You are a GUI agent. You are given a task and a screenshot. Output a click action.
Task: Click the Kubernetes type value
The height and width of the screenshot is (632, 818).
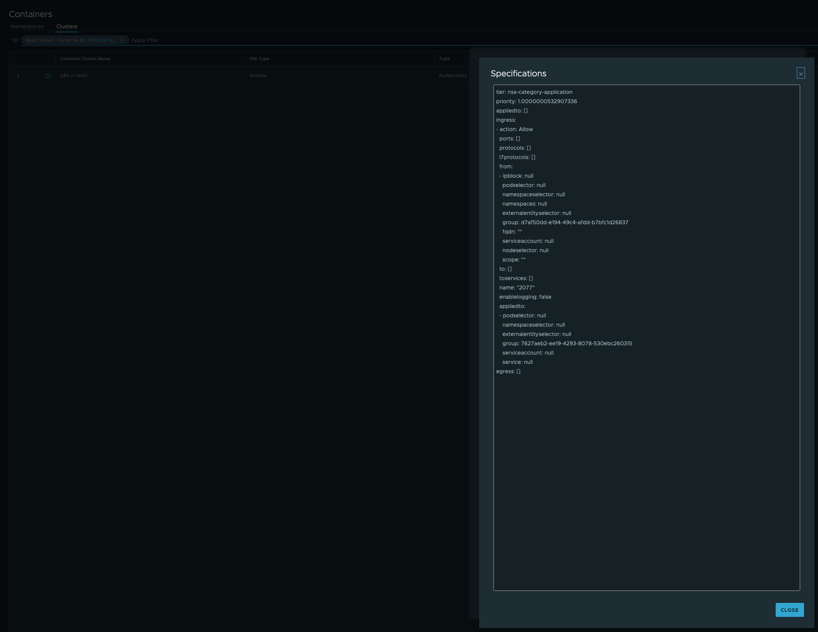[453, 76]
